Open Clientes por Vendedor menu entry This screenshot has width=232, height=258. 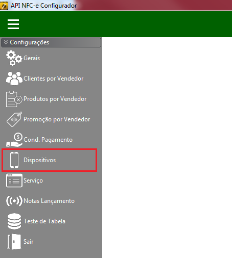(53, 79)
